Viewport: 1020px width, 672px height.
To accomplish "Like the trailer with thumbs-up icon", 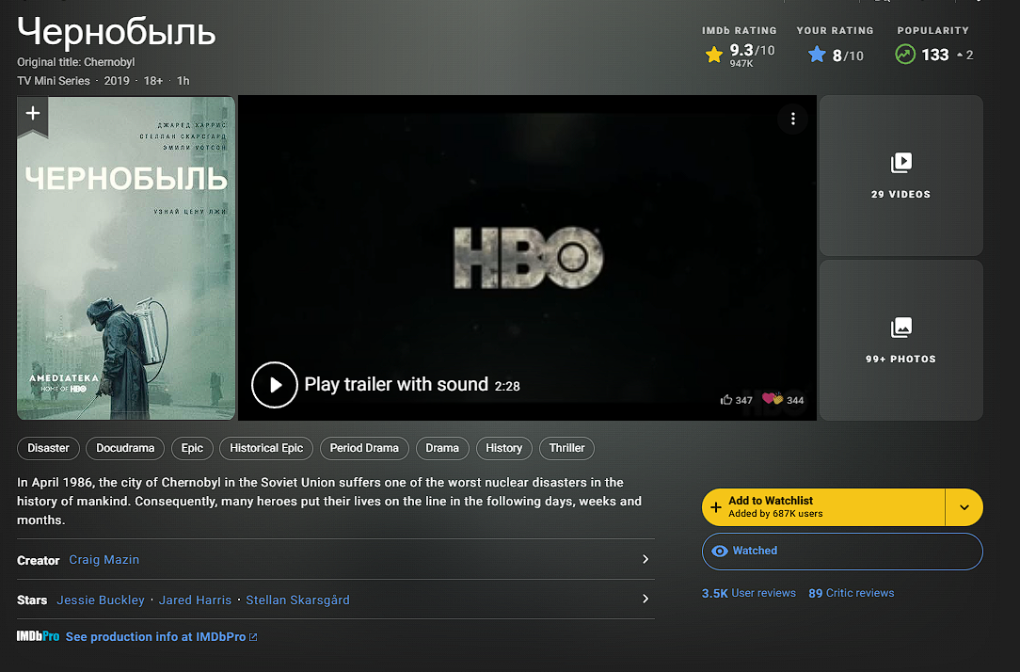I will point(726,399).
